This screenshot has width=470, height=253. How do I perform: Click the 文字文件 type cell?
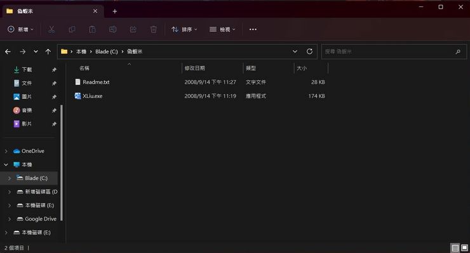pyautogui.click(x=256, y=82)
